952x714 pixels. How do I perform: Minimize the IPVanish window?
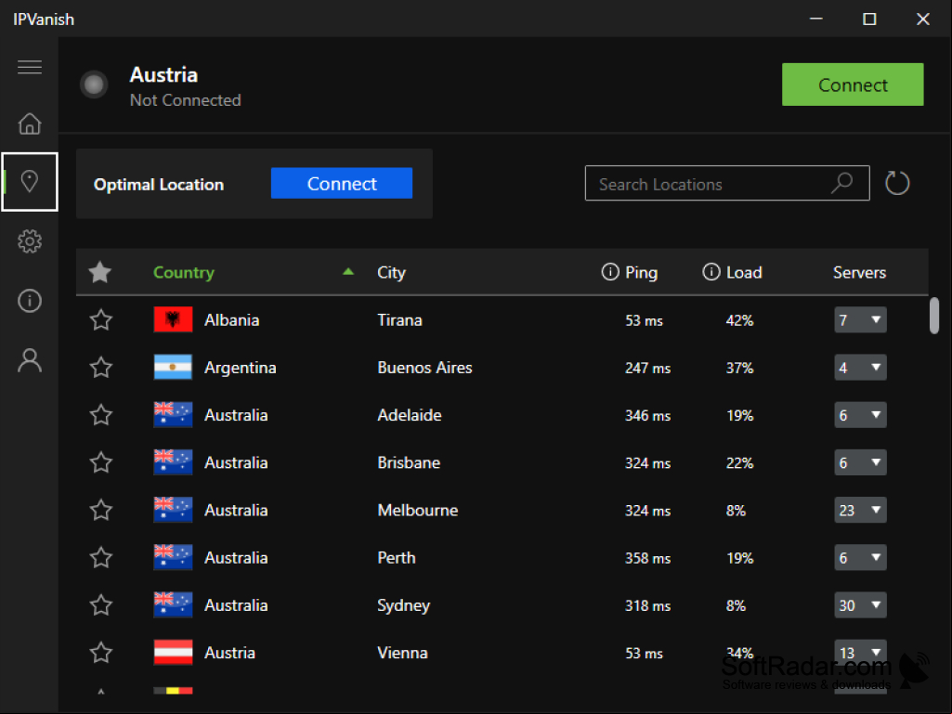pos(816,19)
